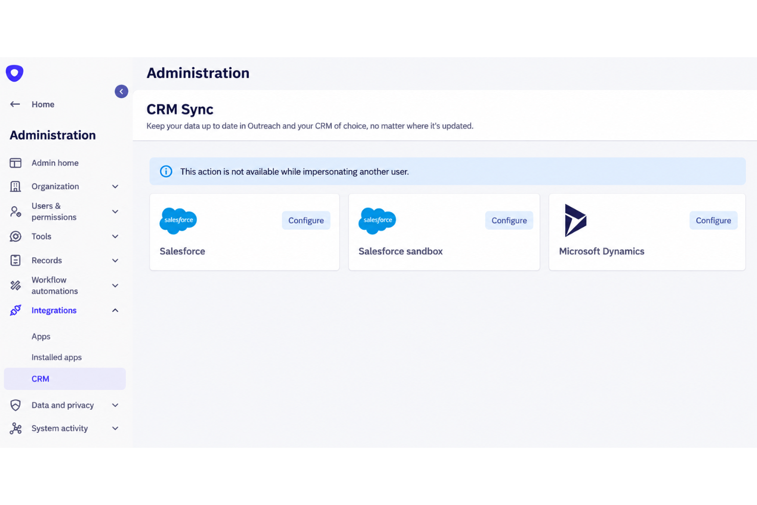757x505 pixels.
Task: Click the Salesforce card title text
Action: coord(182,251)
